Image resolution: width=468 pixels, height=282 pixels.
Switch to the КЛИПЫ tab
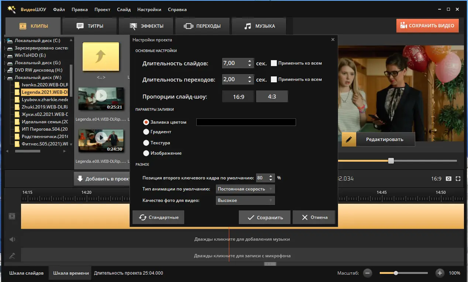point(33,26)
